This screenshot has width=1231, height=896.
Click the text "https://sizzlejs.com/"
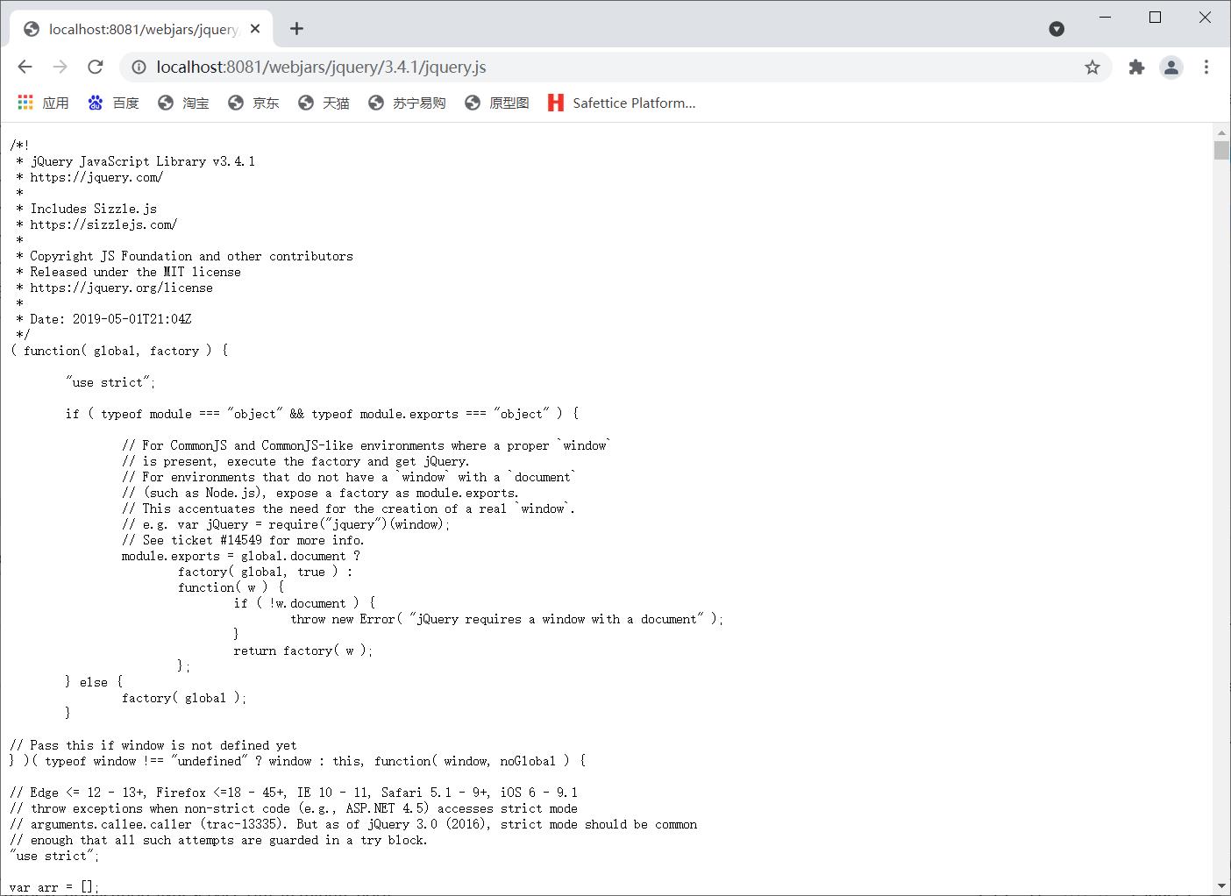click(103, 224)
